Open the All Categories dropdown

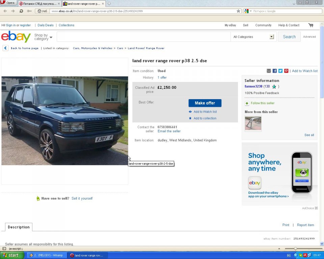253,37
